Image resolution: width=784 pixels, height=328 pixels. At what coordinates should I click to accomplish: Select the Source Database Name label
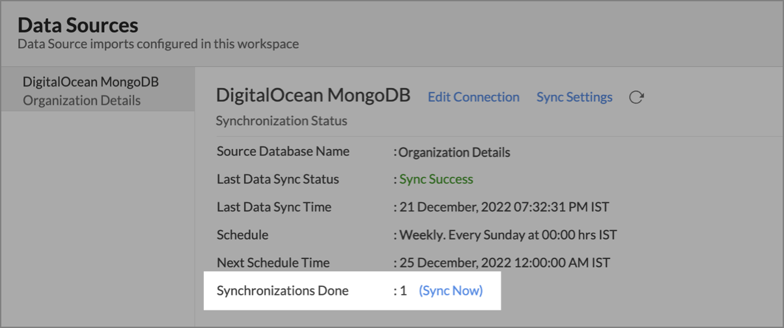283,152
